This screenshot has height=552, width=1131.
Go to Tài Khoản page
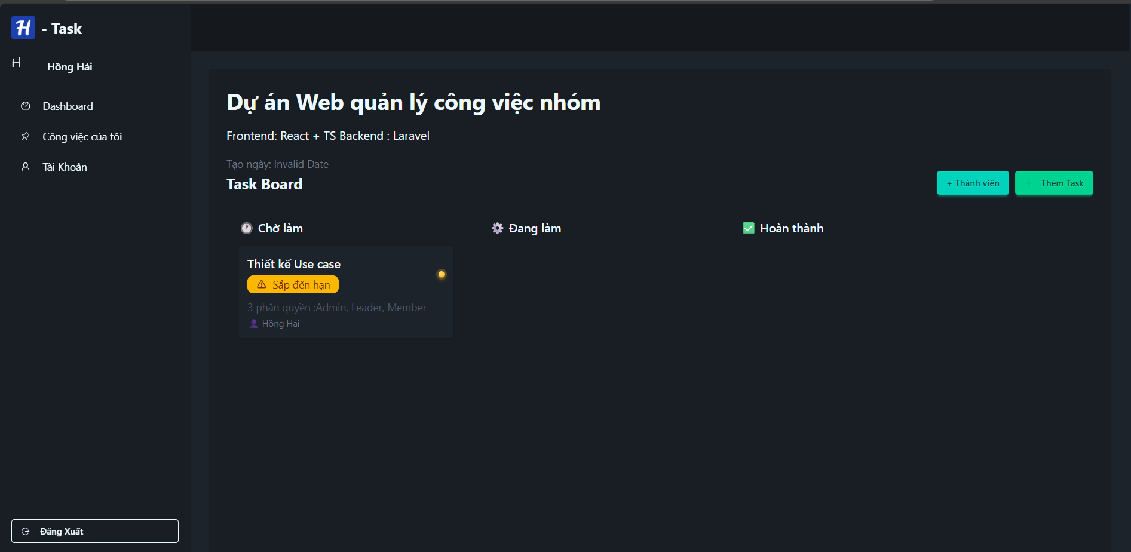pos(65,167)
